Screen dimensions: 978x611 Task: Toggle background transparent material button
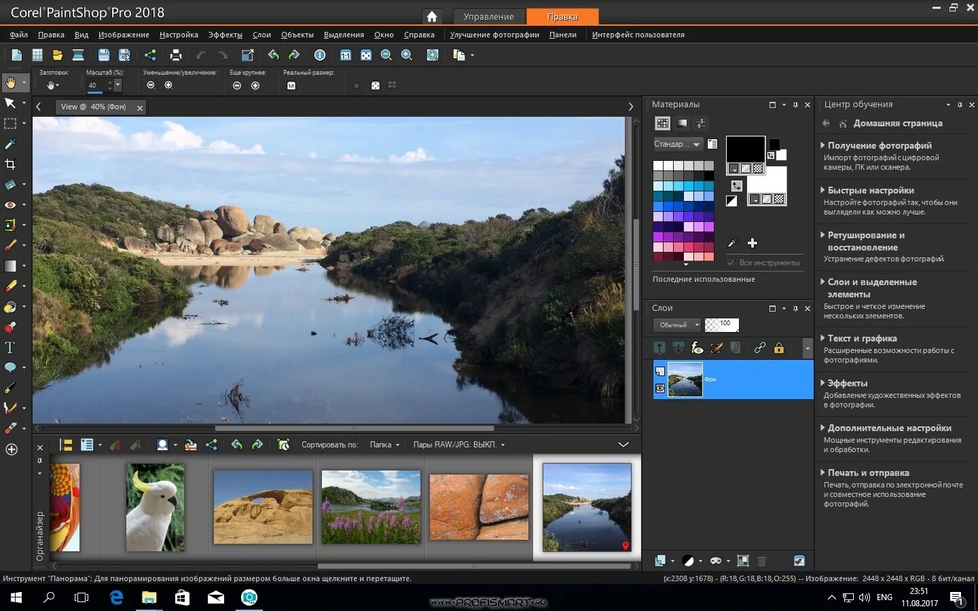point(779,199)
